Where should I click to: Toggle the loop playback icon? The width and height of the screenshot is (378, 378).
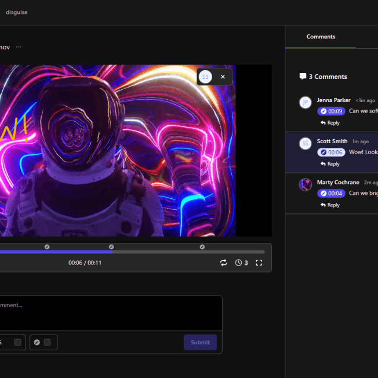223,263
